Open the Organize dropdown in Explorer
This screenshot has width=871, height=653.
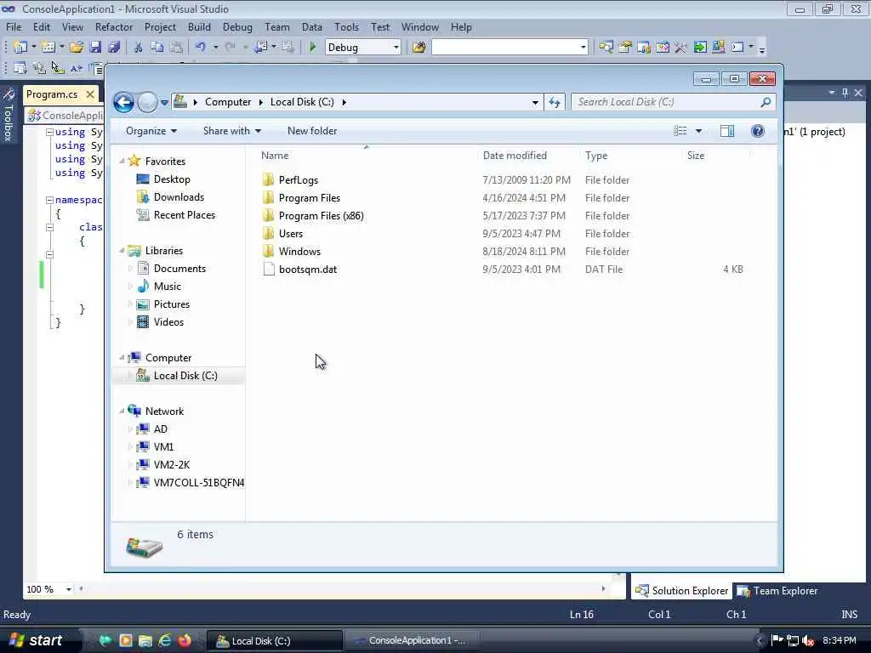[151, 131]
